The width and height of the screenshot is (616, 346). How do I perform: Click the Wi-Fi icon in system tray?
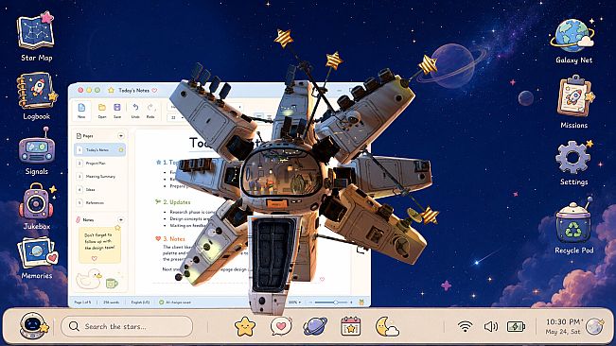pos(466,326)
